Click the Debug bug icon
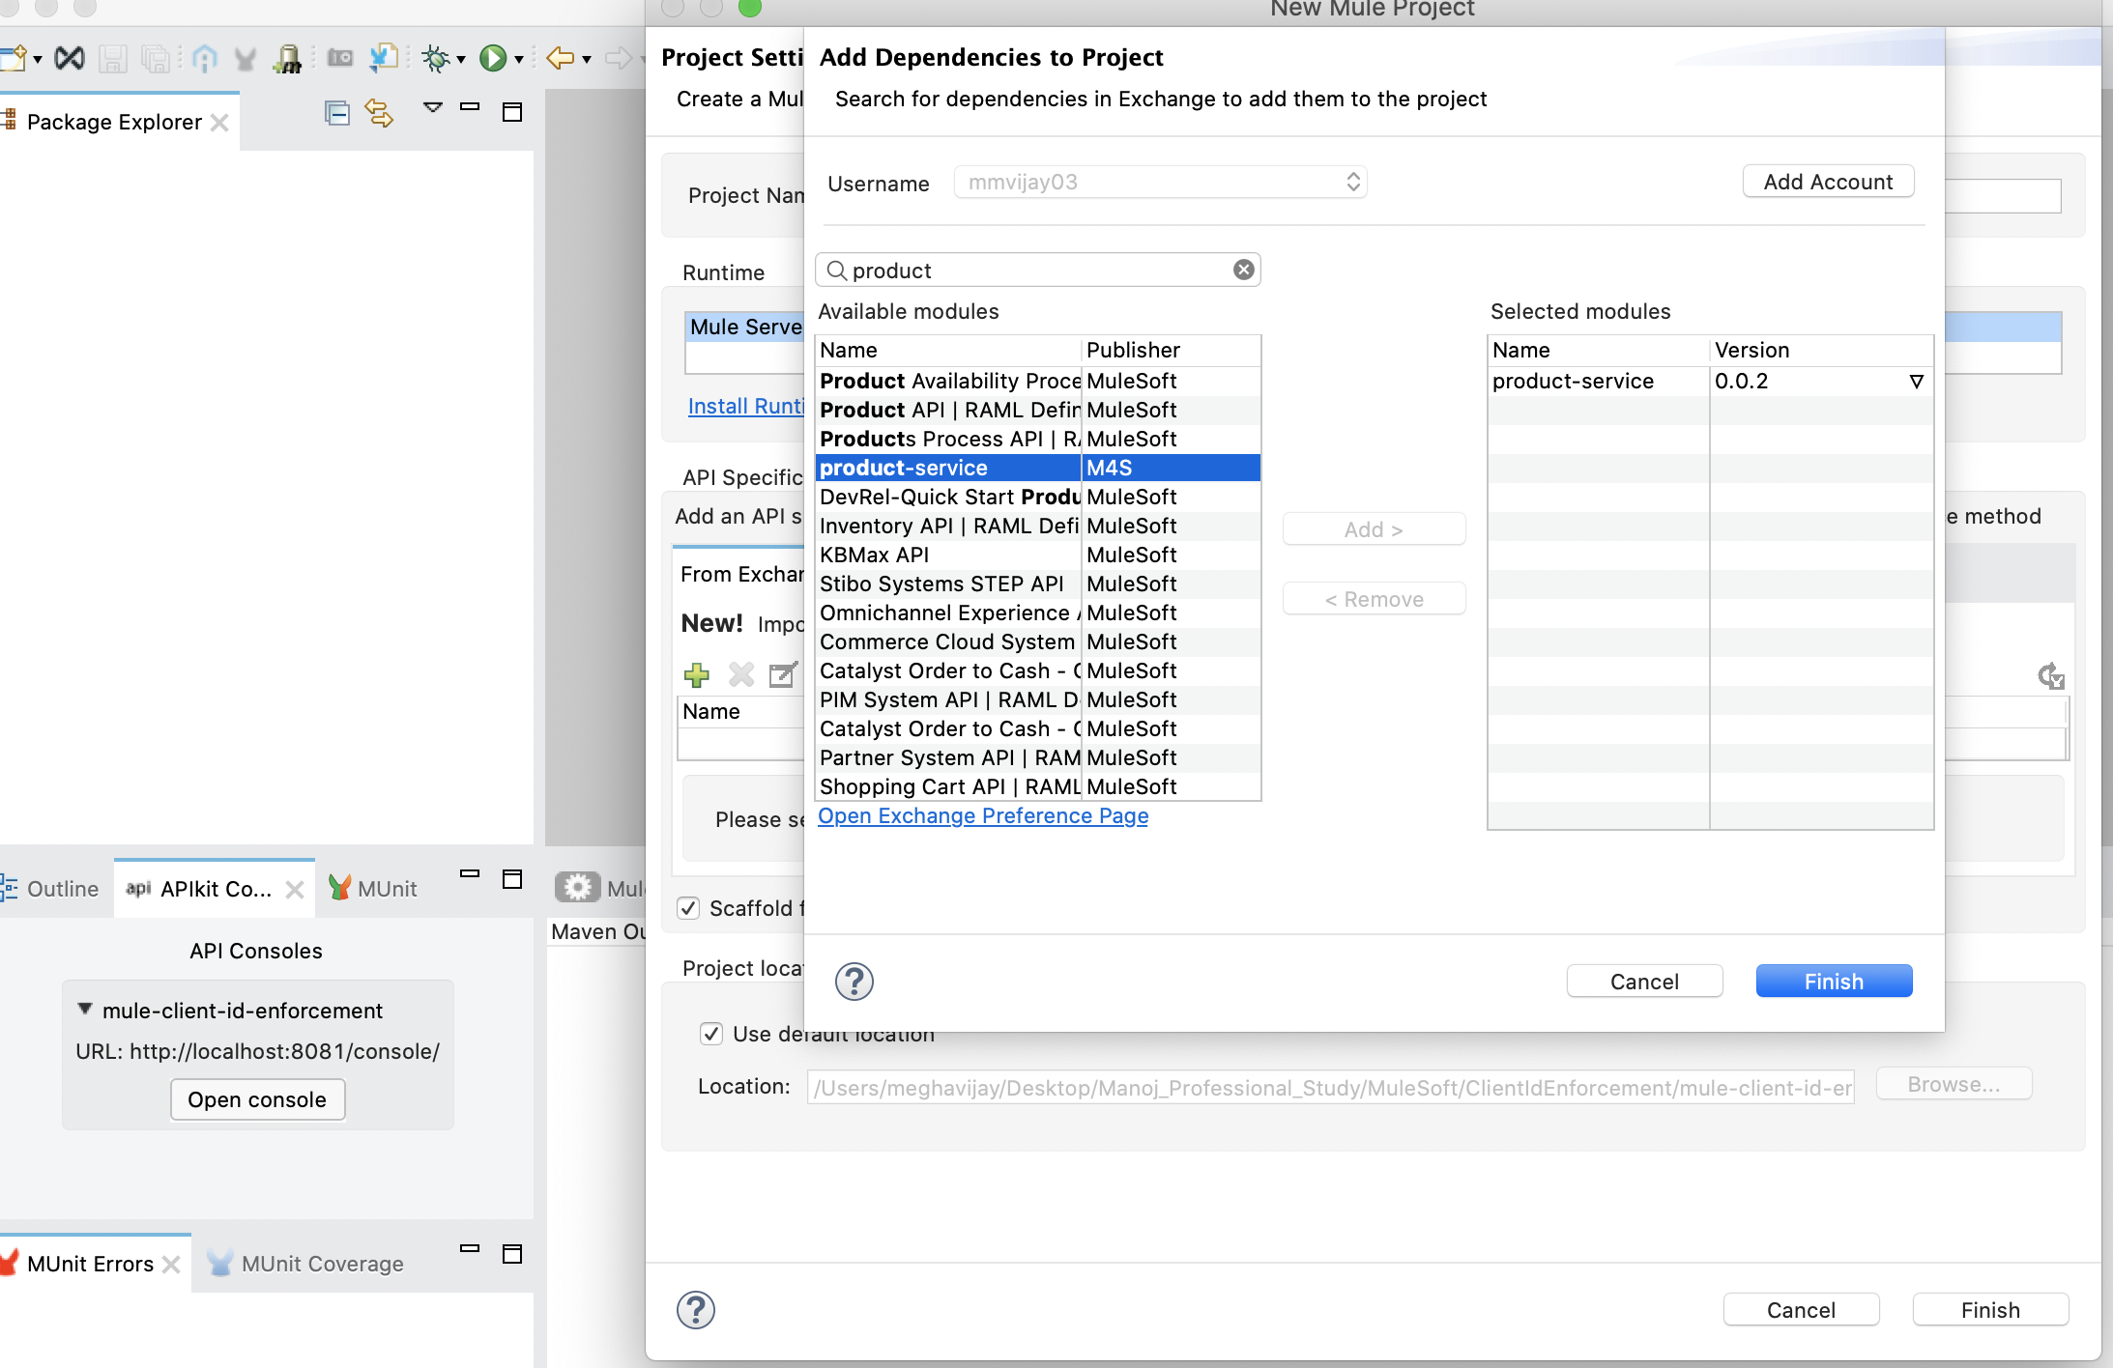Viewport: 2113px width, 1368px height. (x=436, y=59)
